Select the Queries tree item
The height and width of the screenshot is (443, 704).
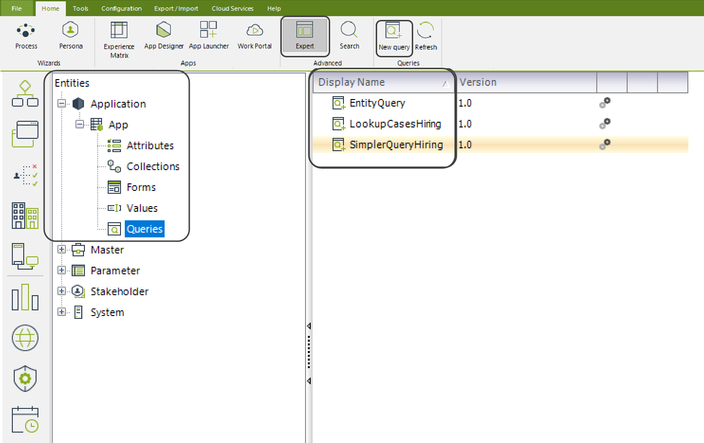point(145,229)
